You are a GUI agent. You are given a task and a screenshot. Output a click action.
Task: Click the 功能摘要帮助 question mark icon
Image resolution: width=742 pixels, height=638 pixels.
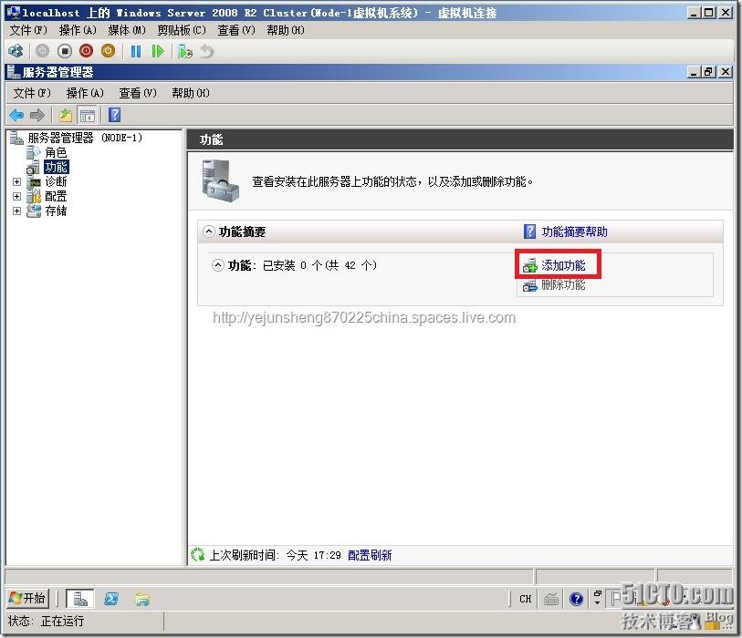tap(530, 232)
